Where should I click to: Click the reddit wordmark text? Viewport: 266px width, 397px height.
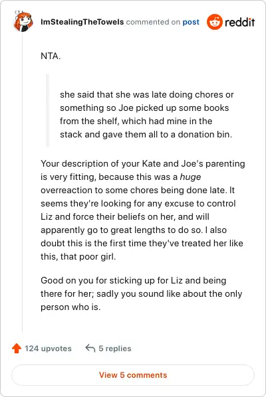[239, 23]
